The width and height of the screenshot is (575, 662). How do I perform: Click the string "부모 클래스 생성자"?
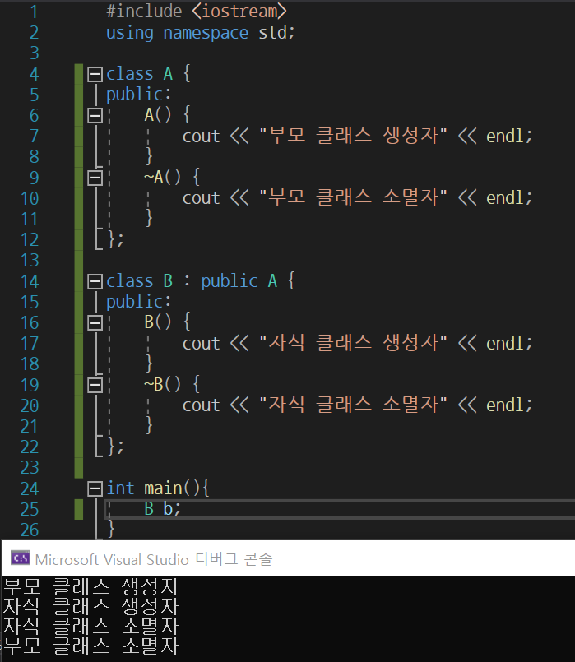point(353,136)
